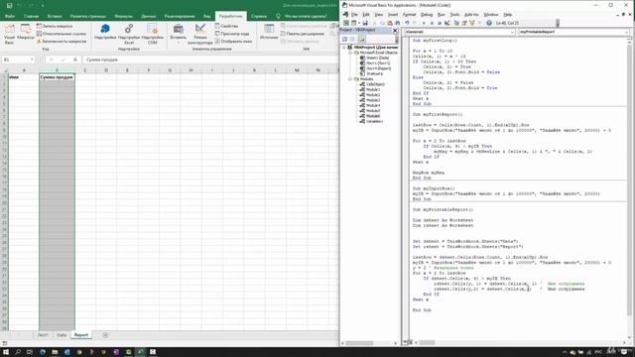Open the VBA Edit menu
The height and width of the screenshot is (357, 635).
(366, 15)
